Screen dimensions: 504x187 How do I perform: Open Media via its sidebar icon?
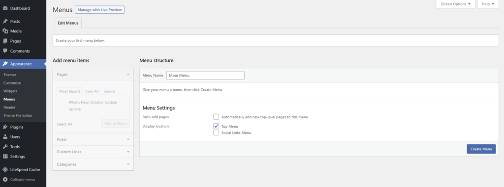tap(5, 31)
